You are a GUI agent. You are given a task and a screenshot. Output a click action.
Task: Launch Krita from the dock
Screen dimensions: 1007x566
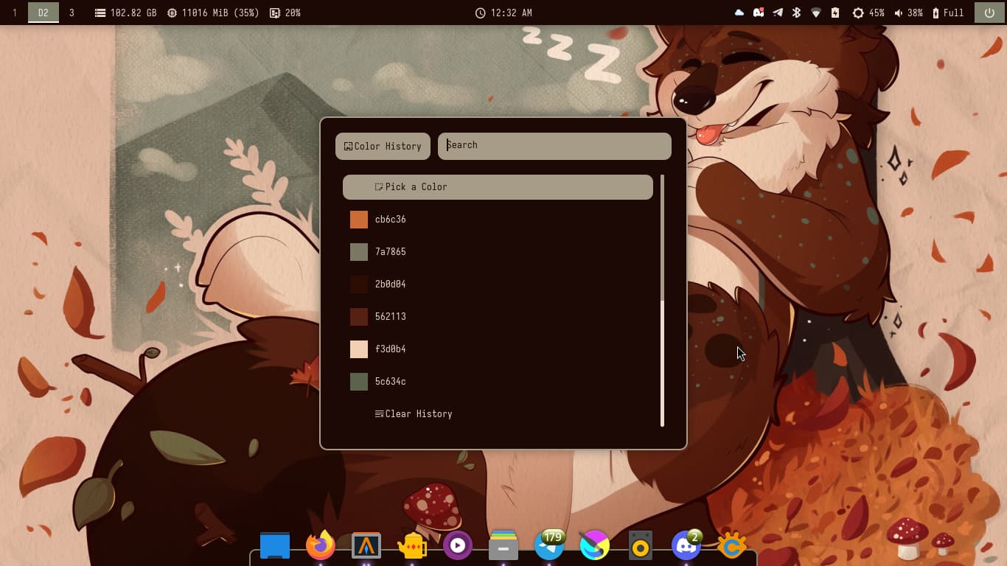coord(594,546)
